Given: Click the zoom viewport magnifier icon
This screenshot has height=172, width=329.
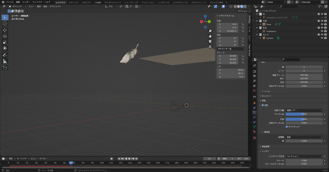Looking at the screenshot, I should pyautogui.click(x=210, y=31).
